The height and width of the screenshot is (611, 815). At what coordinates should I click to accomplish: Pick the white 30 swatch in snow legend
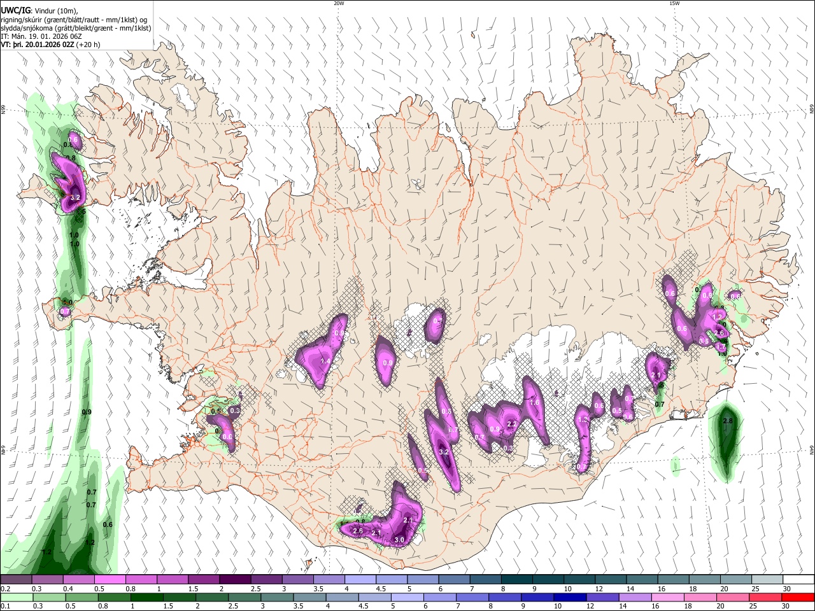tap(798, 580)
